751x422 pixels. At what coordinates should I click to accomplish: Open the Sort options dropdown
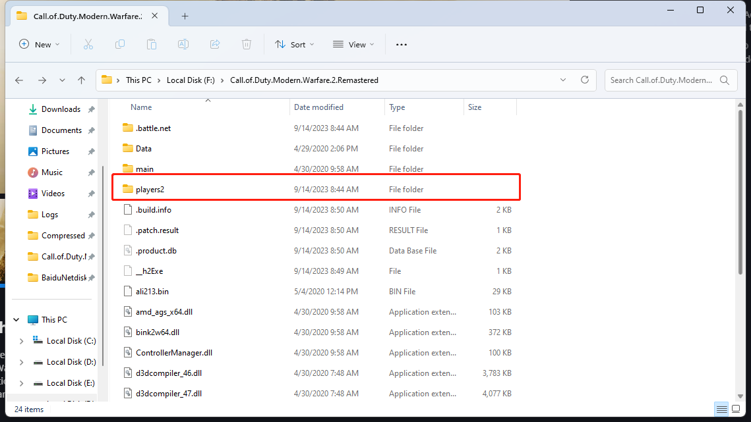[x=294, y=45]
